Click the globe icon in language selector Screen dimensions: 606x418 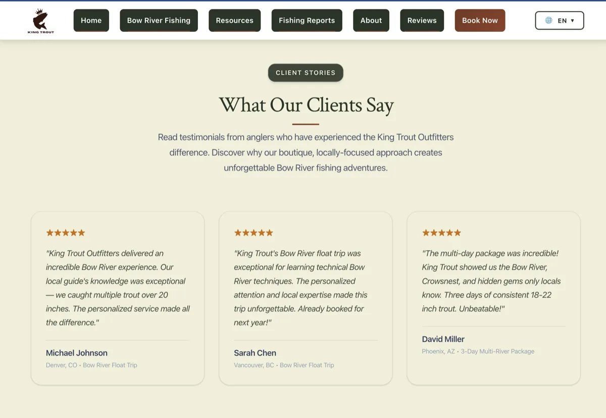click(548, 20)
